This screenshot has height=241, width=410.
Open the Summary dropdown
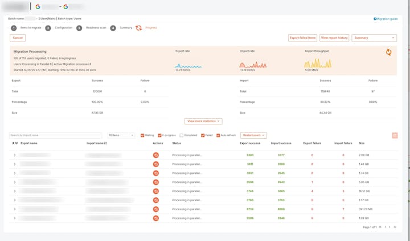(x=374, y=38)
